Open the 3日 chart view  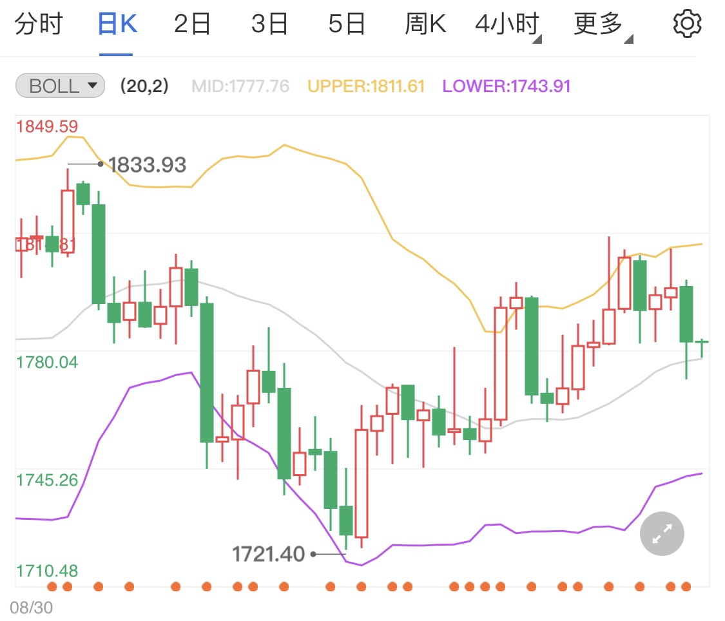tap(269, 25)
